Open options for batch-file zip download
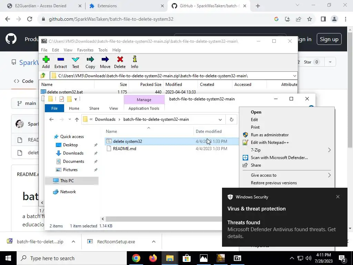This screenshot has height=265, width=353. [x=73, y=242]
